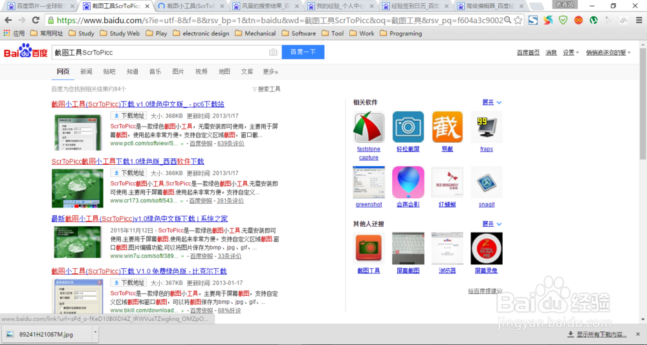Open the 百度首页 link
Screen dimensions: 647x345
pyautogui.click(x=528, y=52)
